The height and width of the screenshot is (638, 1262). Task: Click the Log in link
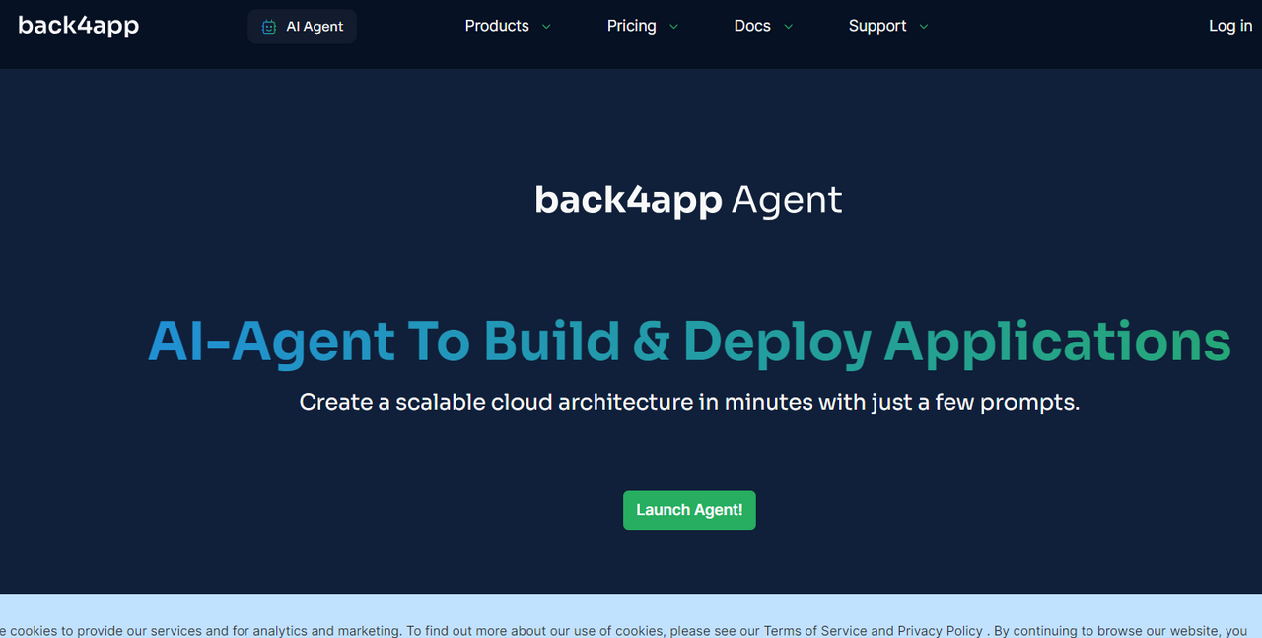[1230, 26]
